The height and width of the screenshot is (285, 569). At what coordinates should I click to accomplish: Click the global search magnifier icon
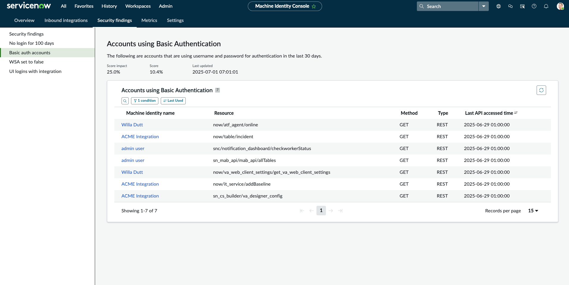point(422,6)
